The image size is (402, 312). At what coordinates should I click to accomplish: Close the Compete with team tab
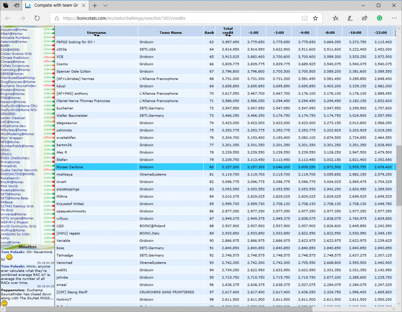(84, 5)
